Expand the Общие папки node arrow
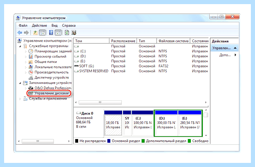The height and width of the screenshot is (167, 255). [x=25, y=62]
